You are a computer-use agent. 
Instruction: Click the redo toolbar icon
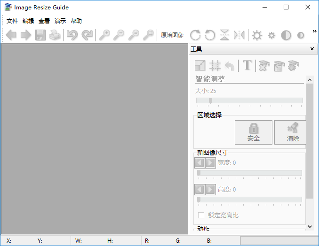[87, 35]
